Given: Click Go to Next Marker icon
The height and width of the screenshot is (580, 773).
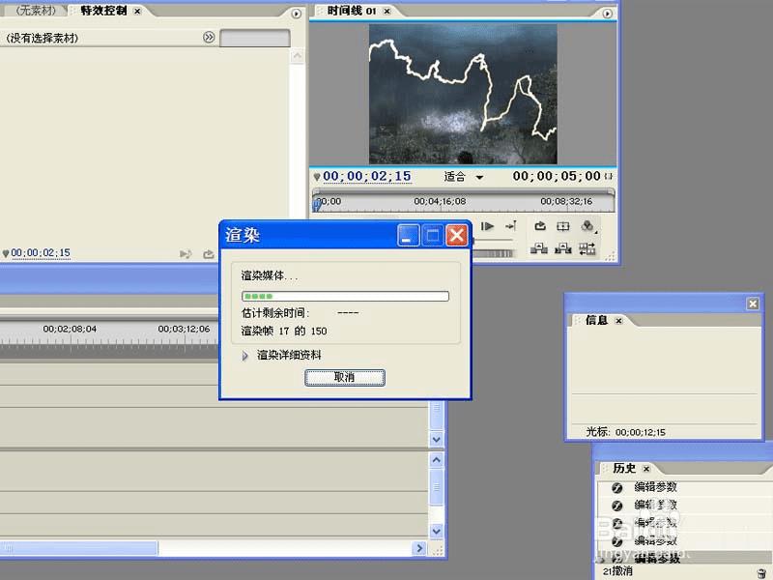Looking at the screenshot, I should click(x=511, y=226).
